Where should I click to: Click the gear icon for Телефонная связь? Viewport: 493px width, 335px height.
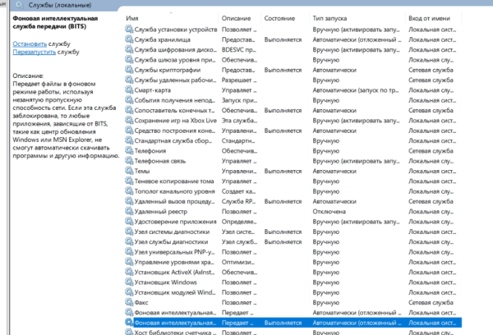pos(129,161)
